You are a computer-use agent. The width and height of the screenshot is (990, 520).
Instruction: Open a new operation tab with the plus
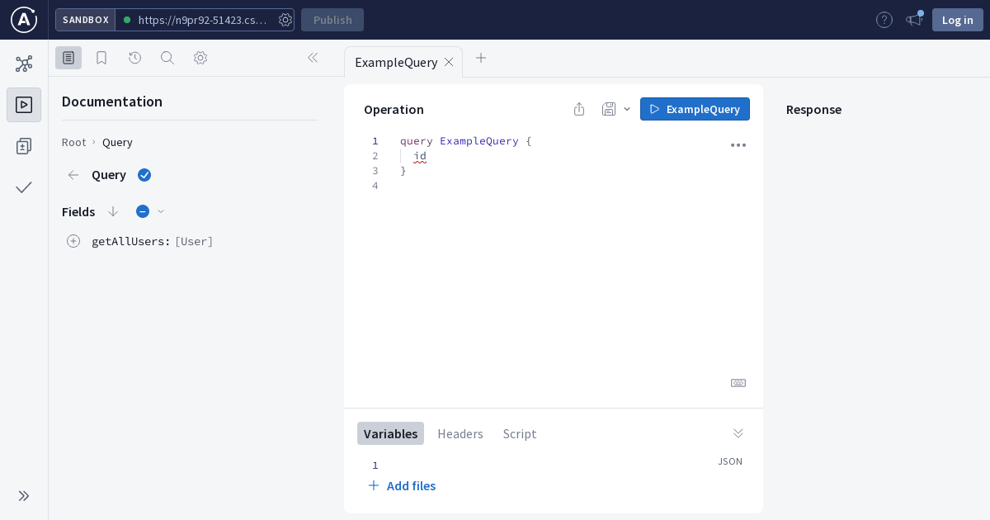click(x=481, y=58)
